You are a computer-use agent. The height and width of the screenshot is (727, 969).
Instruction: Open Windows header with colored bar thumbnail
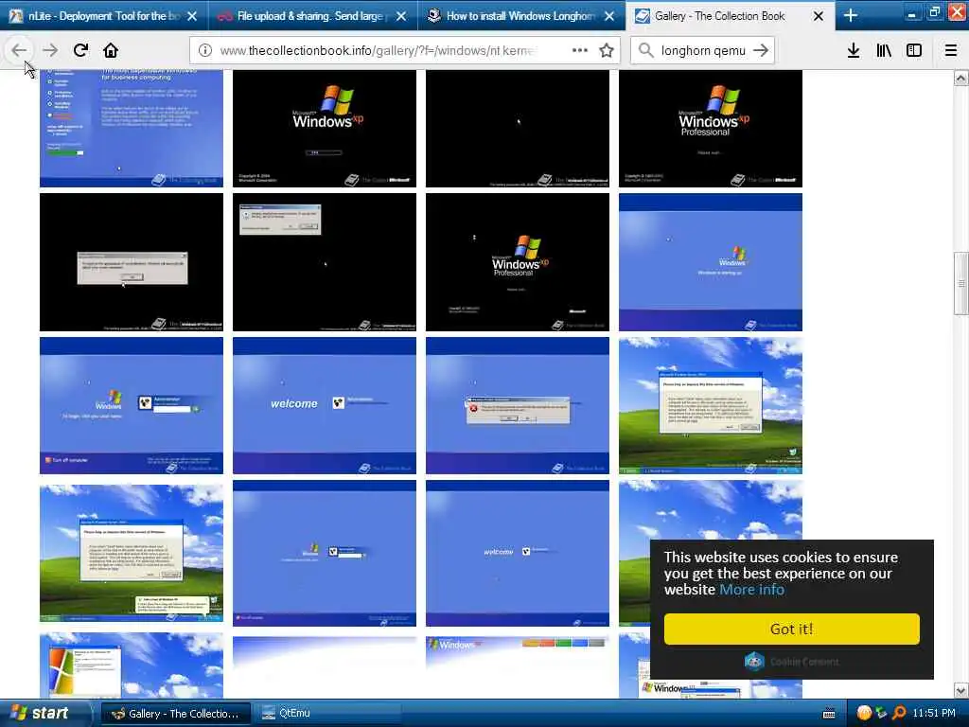click(518, 667)
